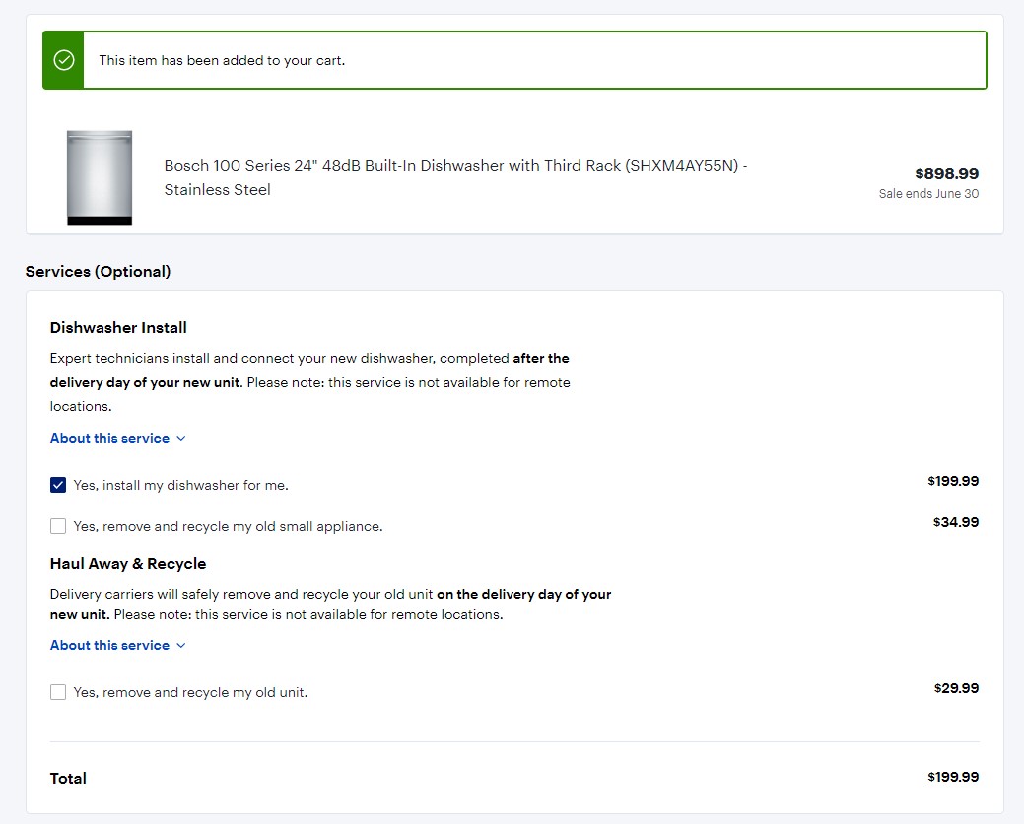
Task: Check "remove and recycle my old small appliance"
Action: (x=58, y=526)
